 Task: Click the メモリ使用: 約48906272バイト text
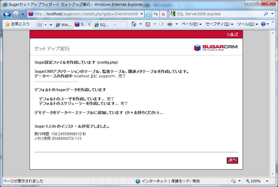(58, 139)
